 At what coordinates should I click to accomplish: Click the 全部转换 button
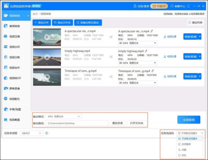(189, 120)
